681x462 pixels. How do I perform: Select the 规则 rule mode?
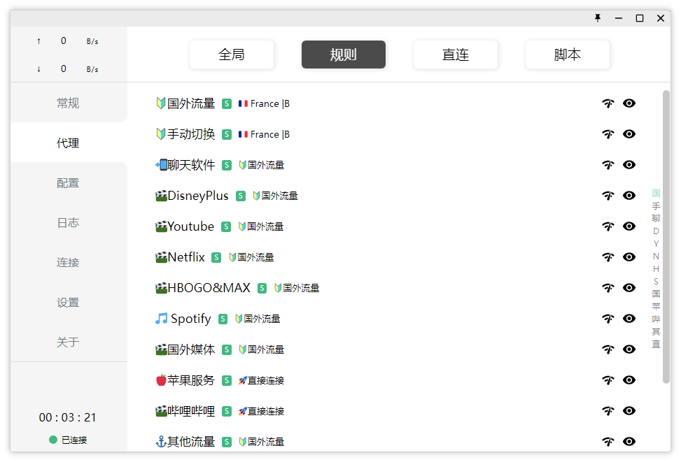344,55
